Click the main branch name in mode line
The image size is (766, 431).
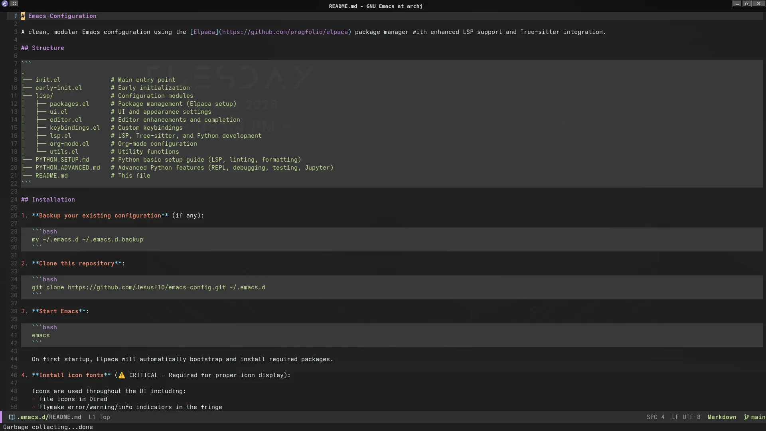tap(758, 417)
